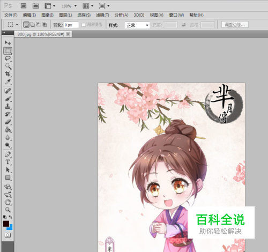This screenshot has height=252, width=268.
Task: Expand the toolbox panel double-arrow
Action: [4, 33]
